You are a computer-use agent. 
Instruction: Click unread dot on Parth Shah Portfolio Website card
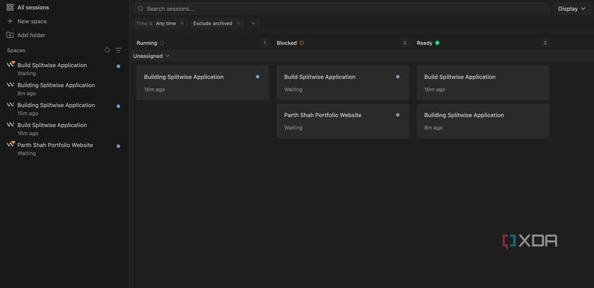pyautogui.click(x=397, y=115)
